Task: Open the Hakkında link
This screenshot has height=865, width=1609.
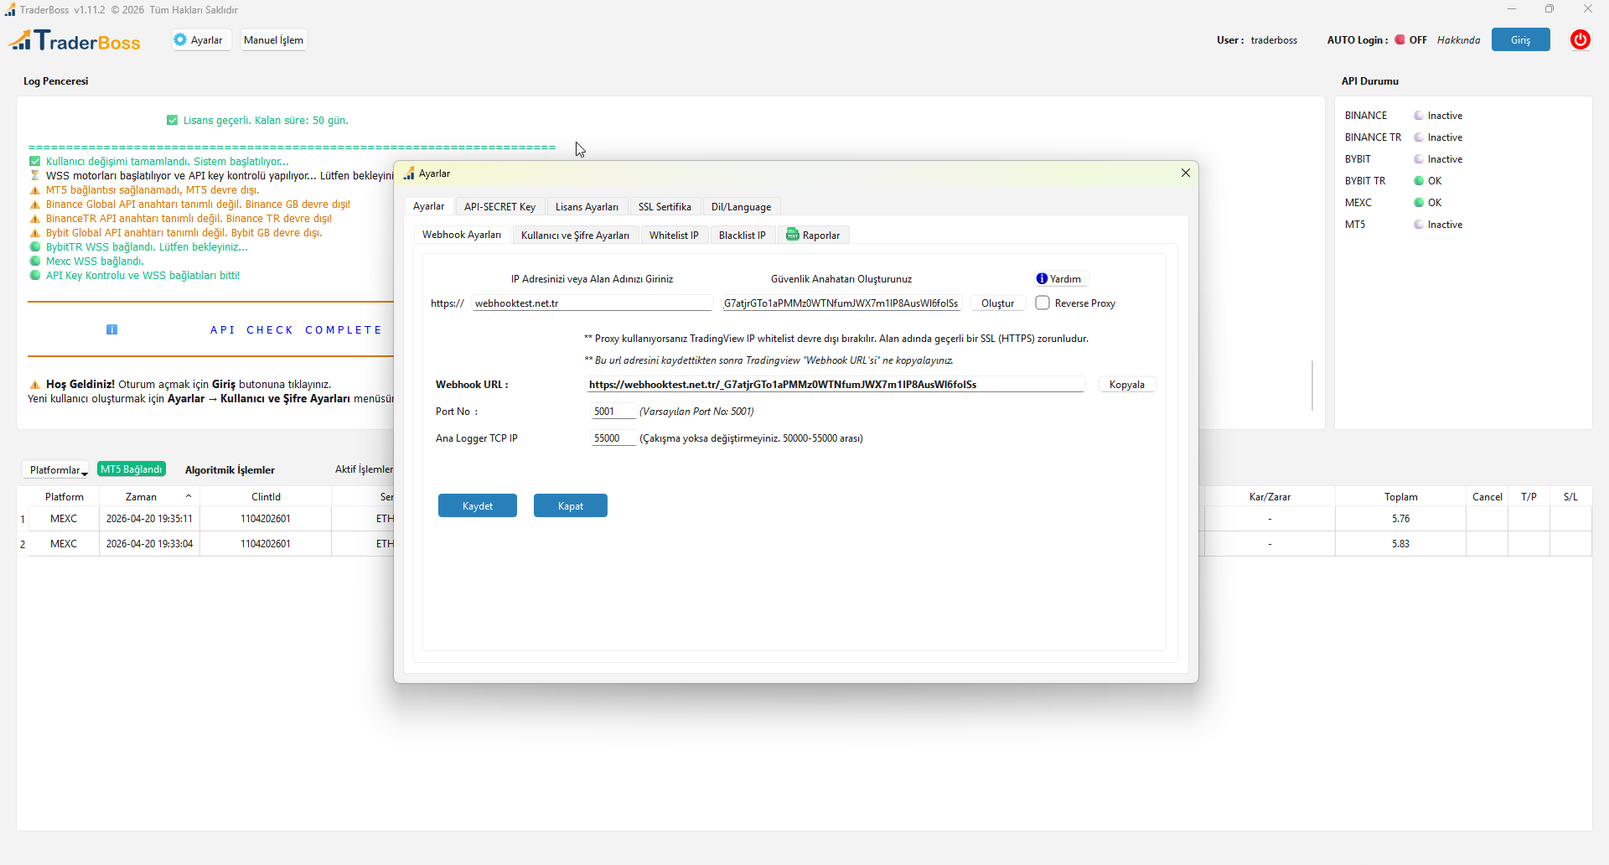Action: coord(1458,40)
